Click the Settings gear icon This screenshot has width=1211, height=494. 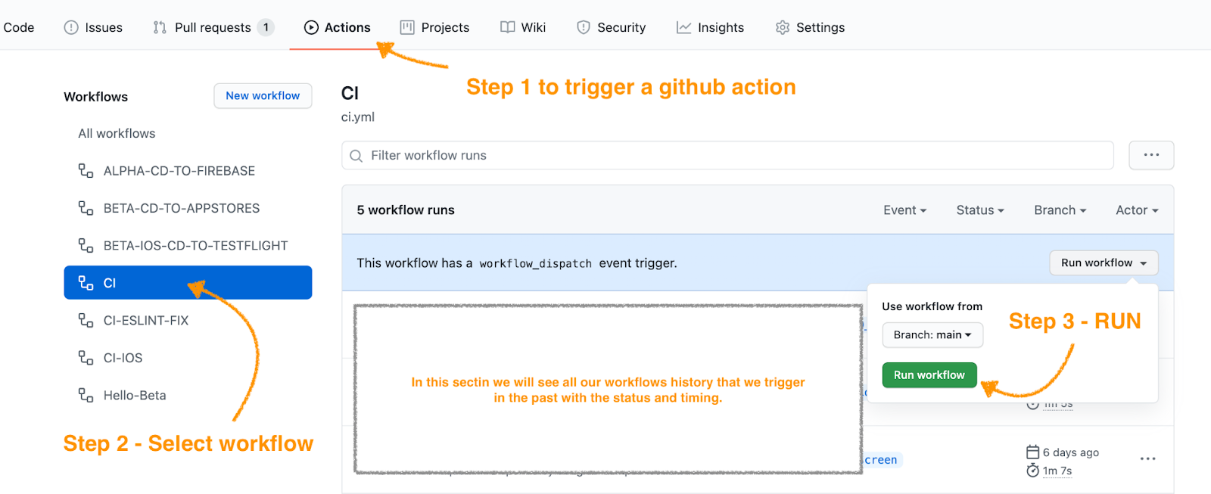coord(782,27)
